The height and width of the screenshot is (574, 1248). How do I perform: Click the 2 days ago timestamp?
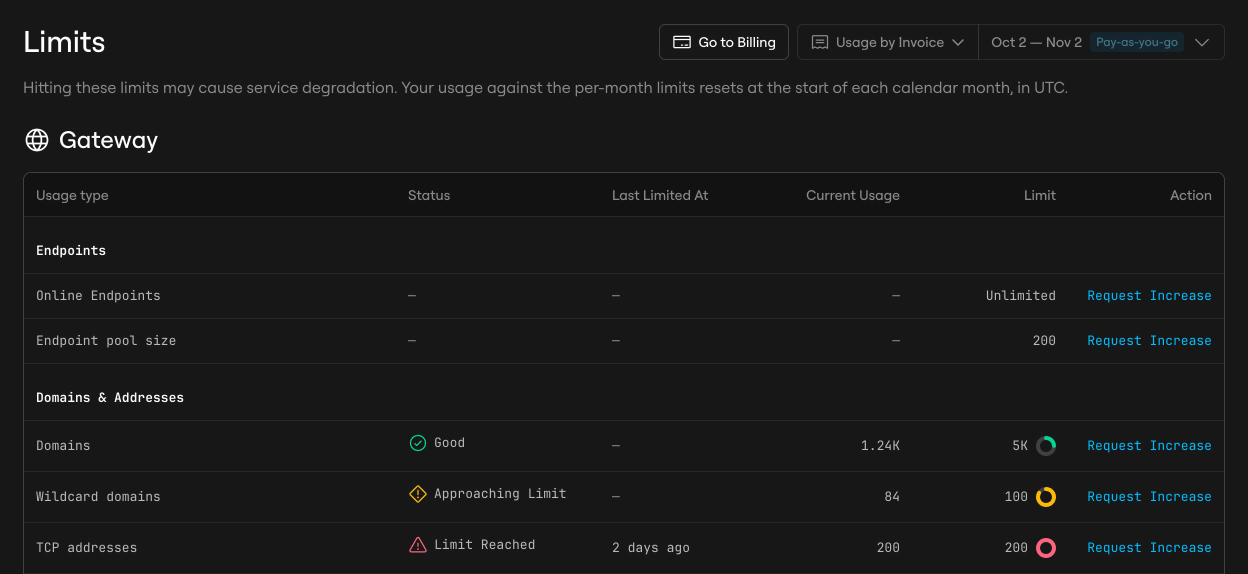coord(651,547)
